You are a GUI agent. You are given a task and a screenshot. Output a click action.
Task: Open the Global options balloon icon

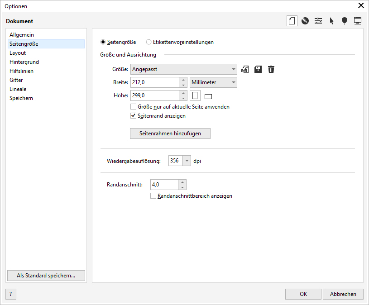345,21
